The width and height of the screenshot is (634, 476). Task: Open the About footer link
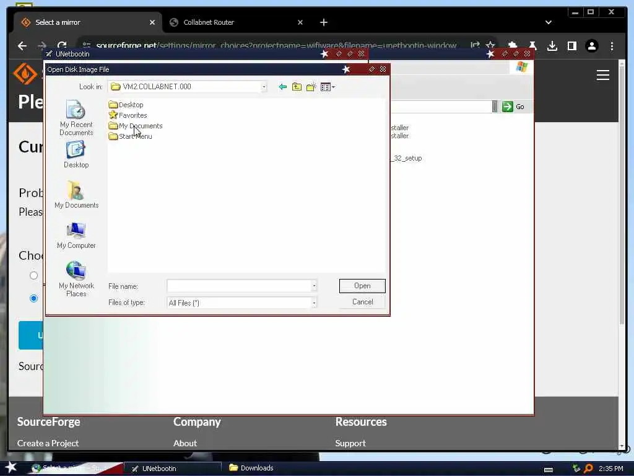[x=185, y=443]
